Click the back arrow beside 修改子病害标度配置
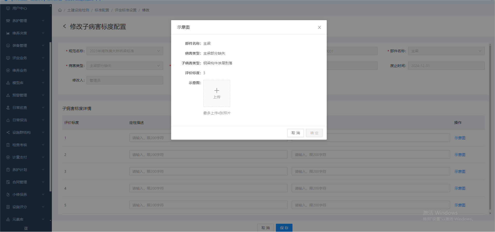Viewport: 495px width, 232px height. [65, 26]
